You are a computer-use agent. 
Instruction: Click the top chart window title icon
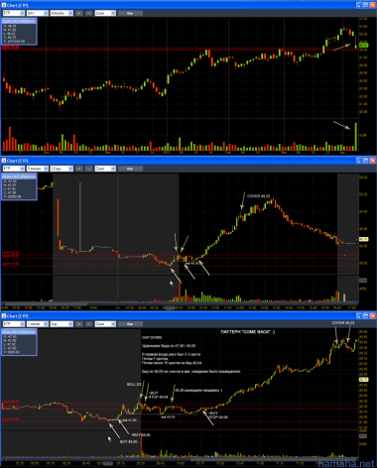4,5
